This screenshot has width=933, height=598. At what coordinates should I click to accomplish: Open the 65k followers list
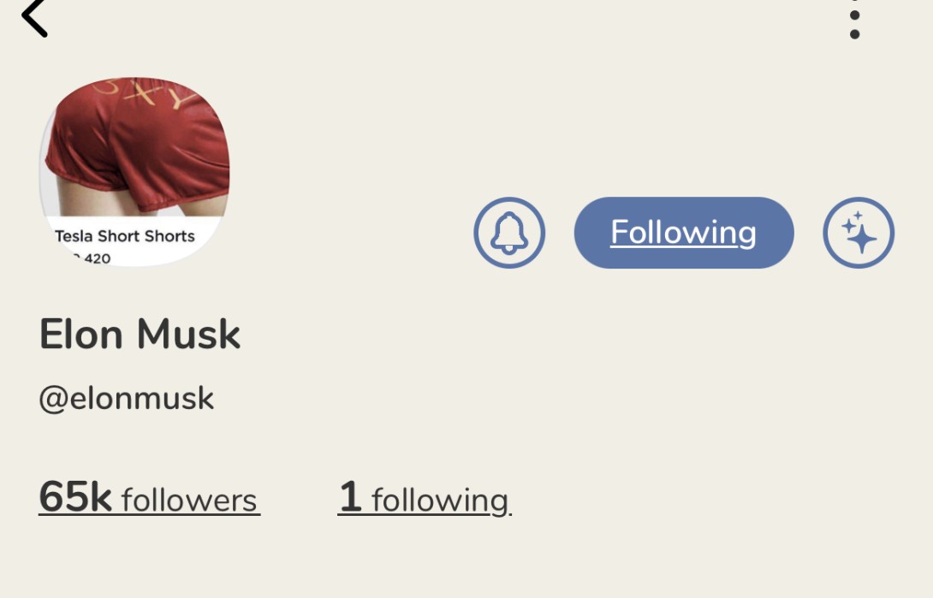[148, 499]
